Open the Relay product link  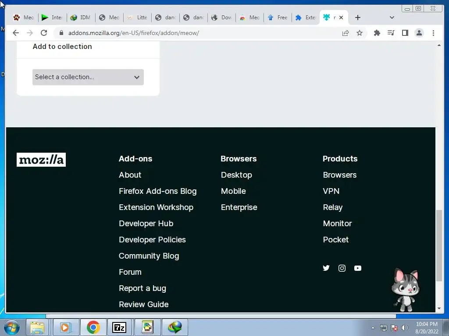point(333,207)
